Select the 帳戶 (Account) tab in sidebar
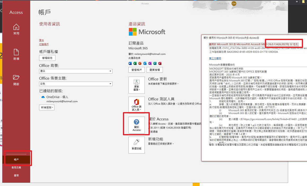The image size is (307, 186). [x=16, y=160]
